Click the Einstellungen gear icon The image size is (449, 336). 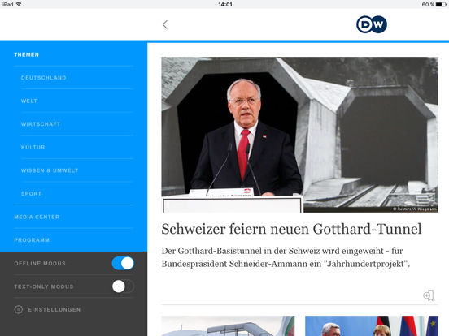[19, 309]
